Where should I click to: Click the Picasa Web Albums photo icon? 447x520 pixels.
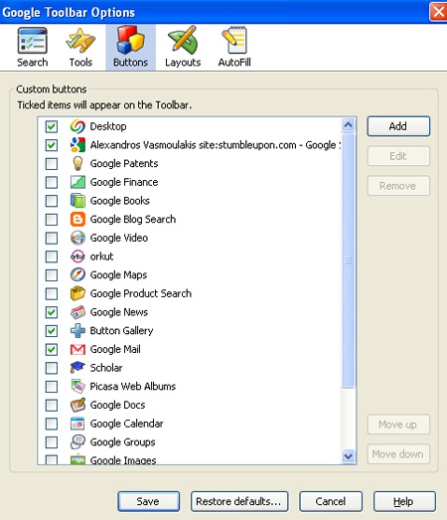pyautogui.click(x=77, y=387)
